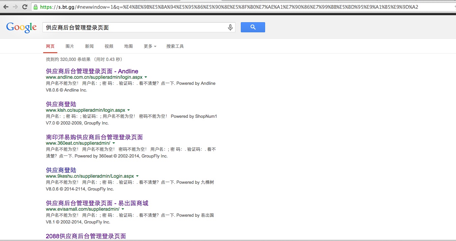Click the green SSL padlock icon
This screenshot has height=241, width=456.
tap(35, 7)
